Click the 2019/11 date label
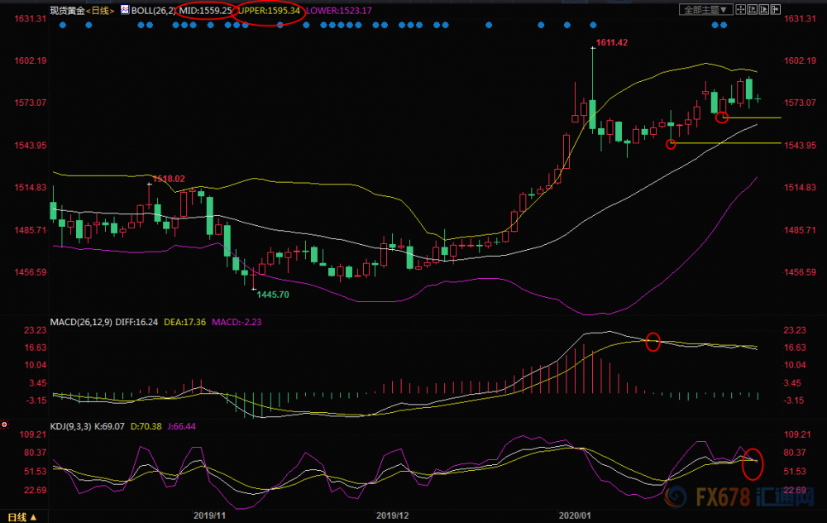Viewport: 827px width, 523px height. 209,516
